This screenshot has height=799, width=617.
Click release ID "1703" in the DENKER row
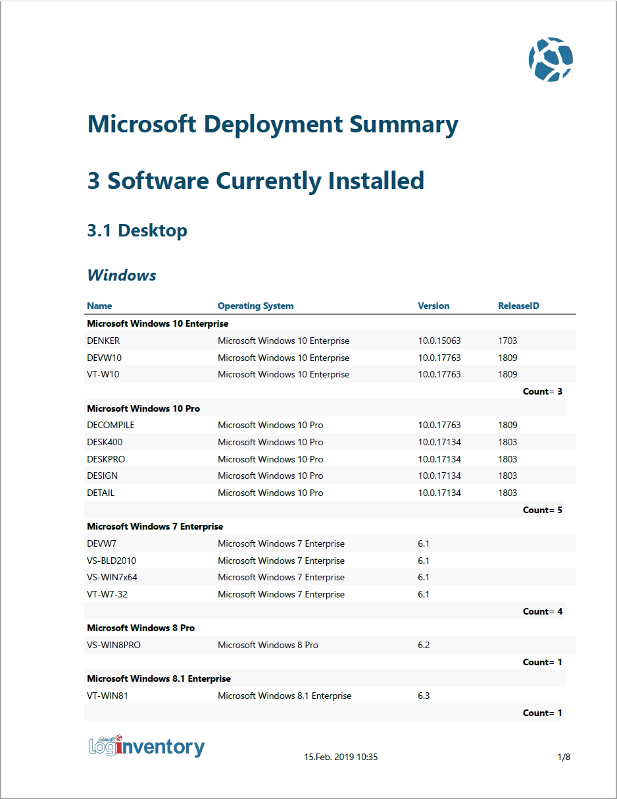[508, 341]
